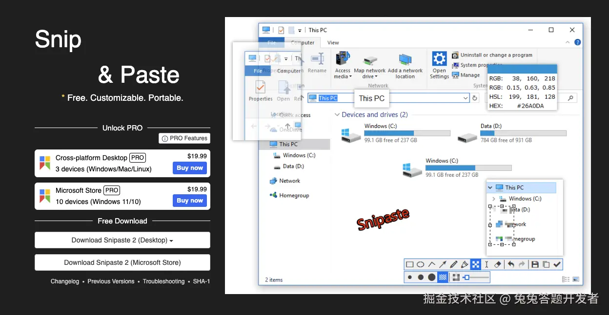Click the address bar refresh icon

[x=475, y=98]
